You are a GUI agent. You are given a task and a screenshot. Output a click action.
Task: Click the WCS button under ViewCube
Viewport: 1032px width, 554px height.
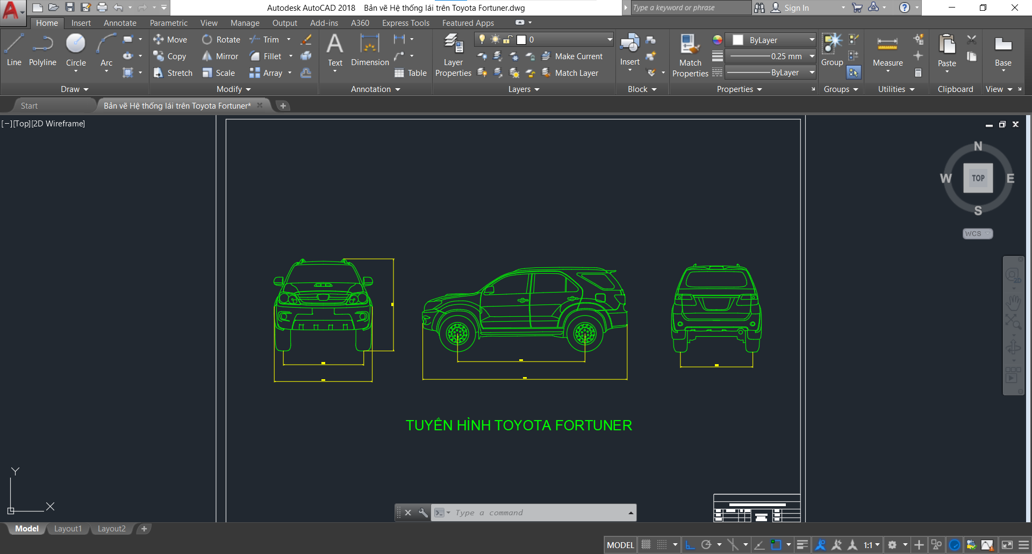977,233
